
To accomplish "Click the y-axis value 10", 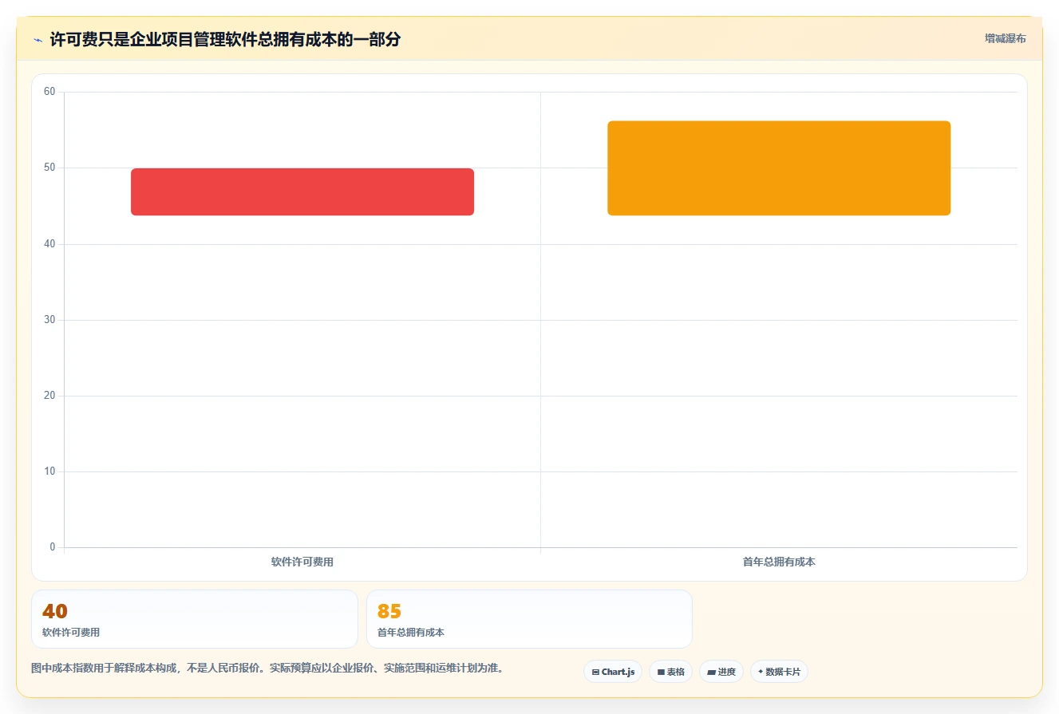I will coord(49,471).
